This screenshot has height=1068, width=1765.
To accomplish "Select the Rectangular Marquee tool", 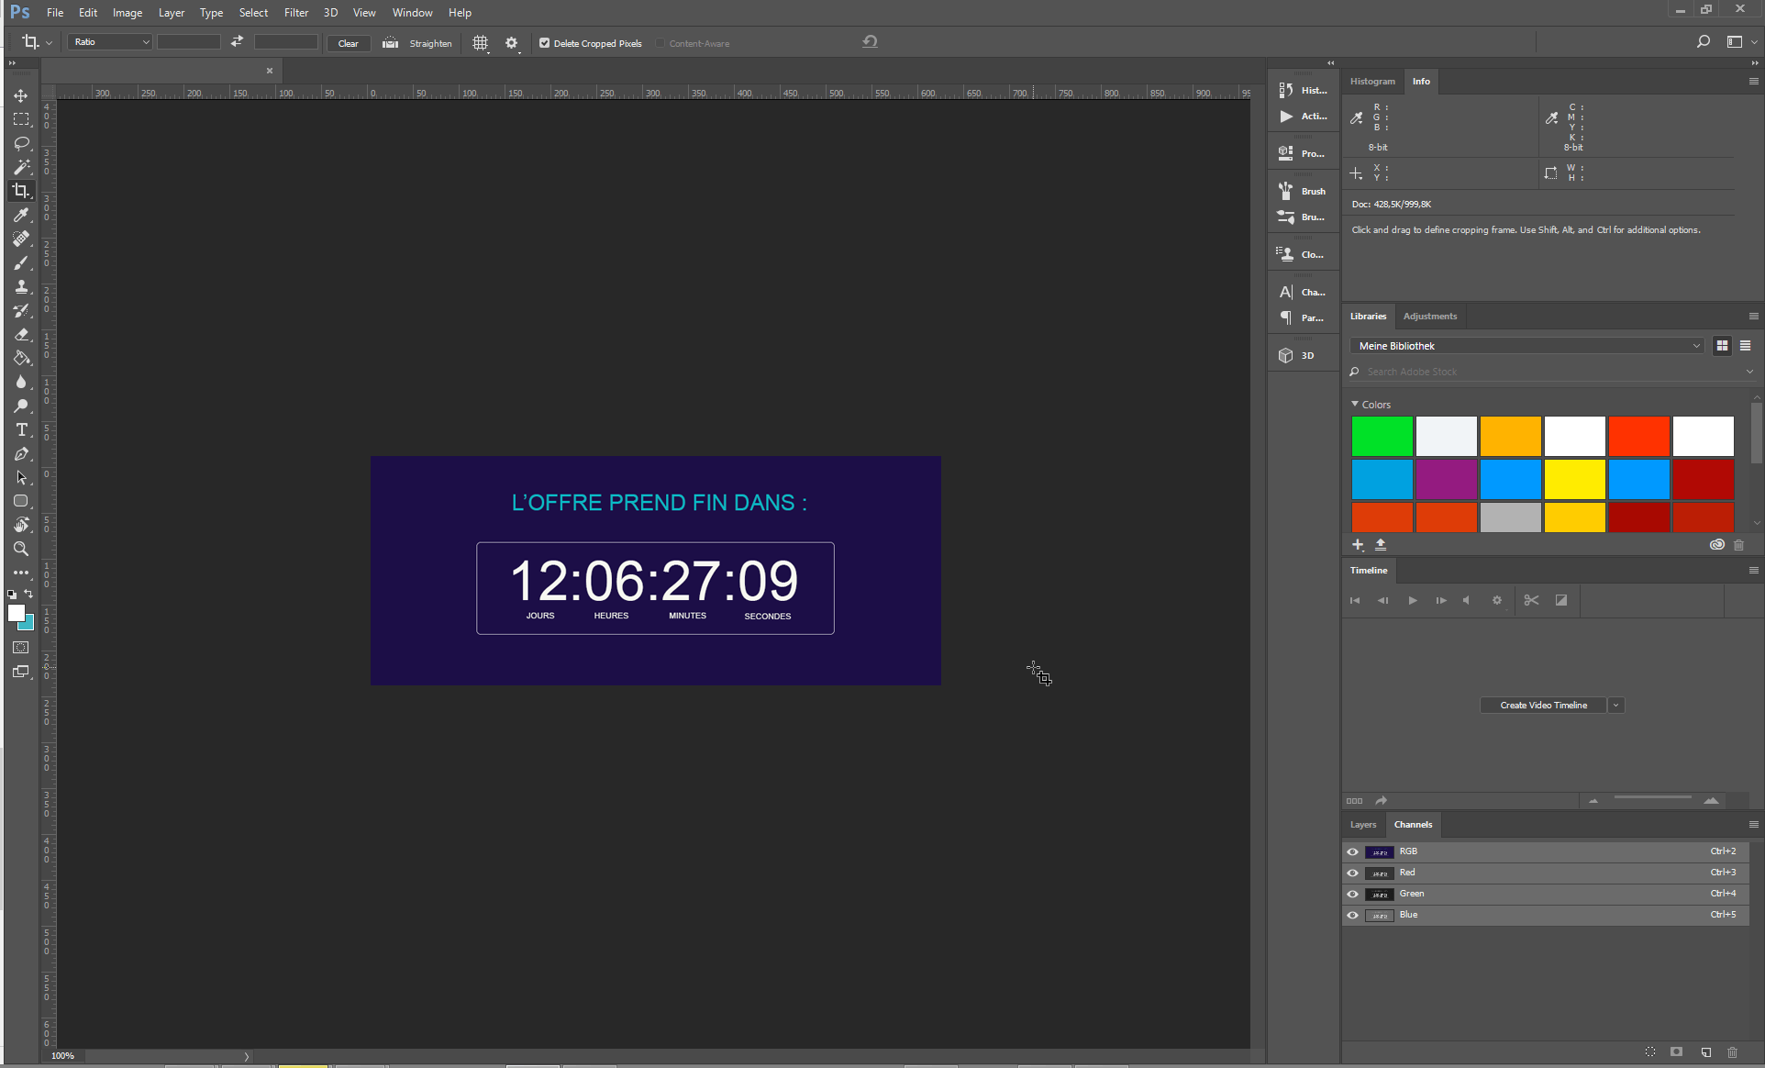I will coord(21,119).
